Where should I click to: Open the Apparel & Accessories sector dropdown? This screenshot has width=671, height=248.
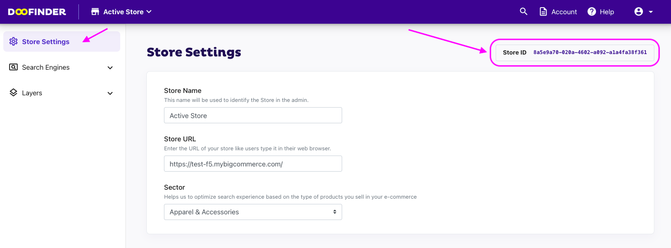point(253,212)
